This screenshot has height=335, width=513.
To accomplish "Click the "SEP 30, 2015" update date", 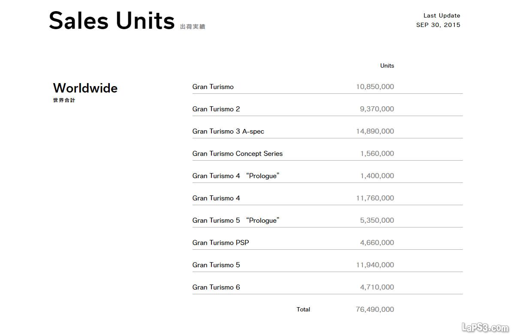I will [x=438, y=25].
